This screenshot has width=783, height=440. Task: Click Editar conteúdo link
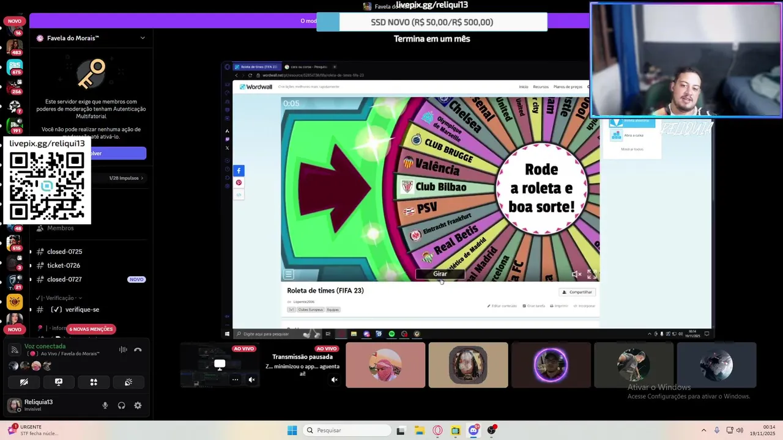click(x=502, y=306)
